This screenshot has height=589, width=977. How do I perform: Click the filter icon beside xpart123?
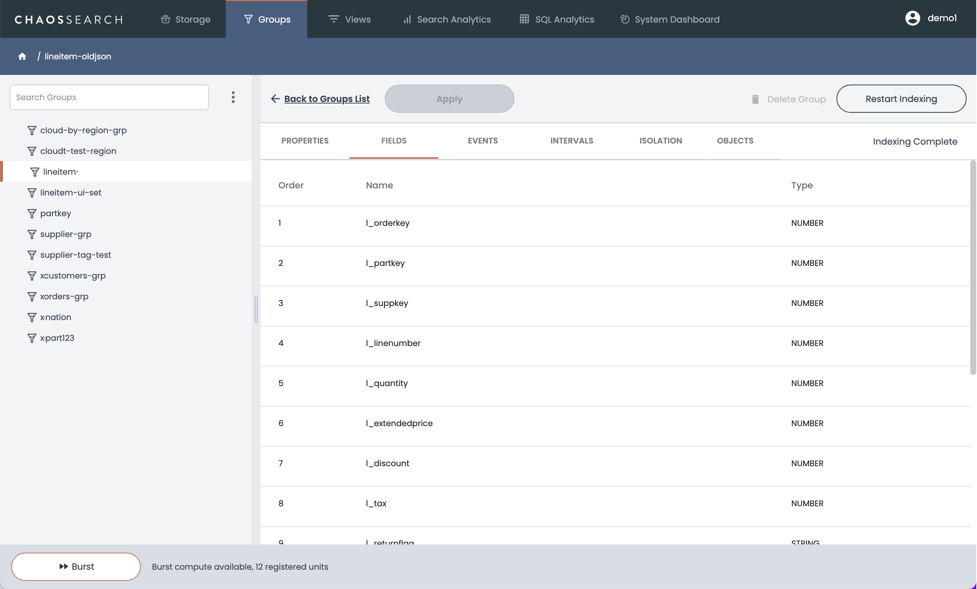(32, 338)
